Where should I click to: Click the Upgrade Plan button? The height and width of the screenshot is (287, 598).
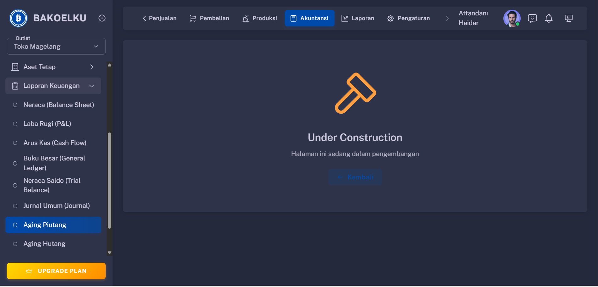pyautogui.click(x=56, y=271)
